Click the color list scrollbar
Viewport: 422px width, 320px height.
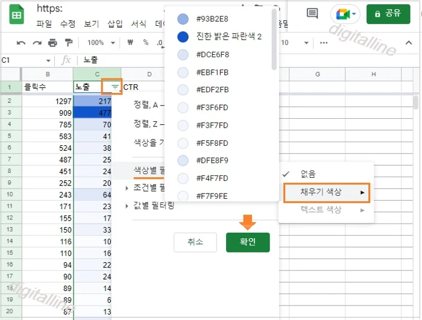click(274, 39)
